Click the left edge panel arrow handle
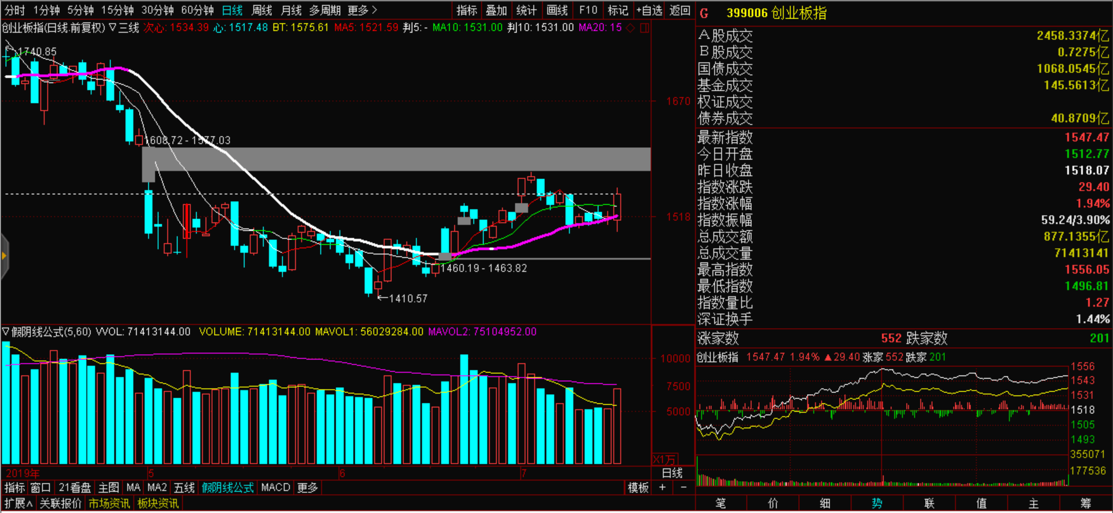This screenshot has width=1113, height=513. point(4,256)
